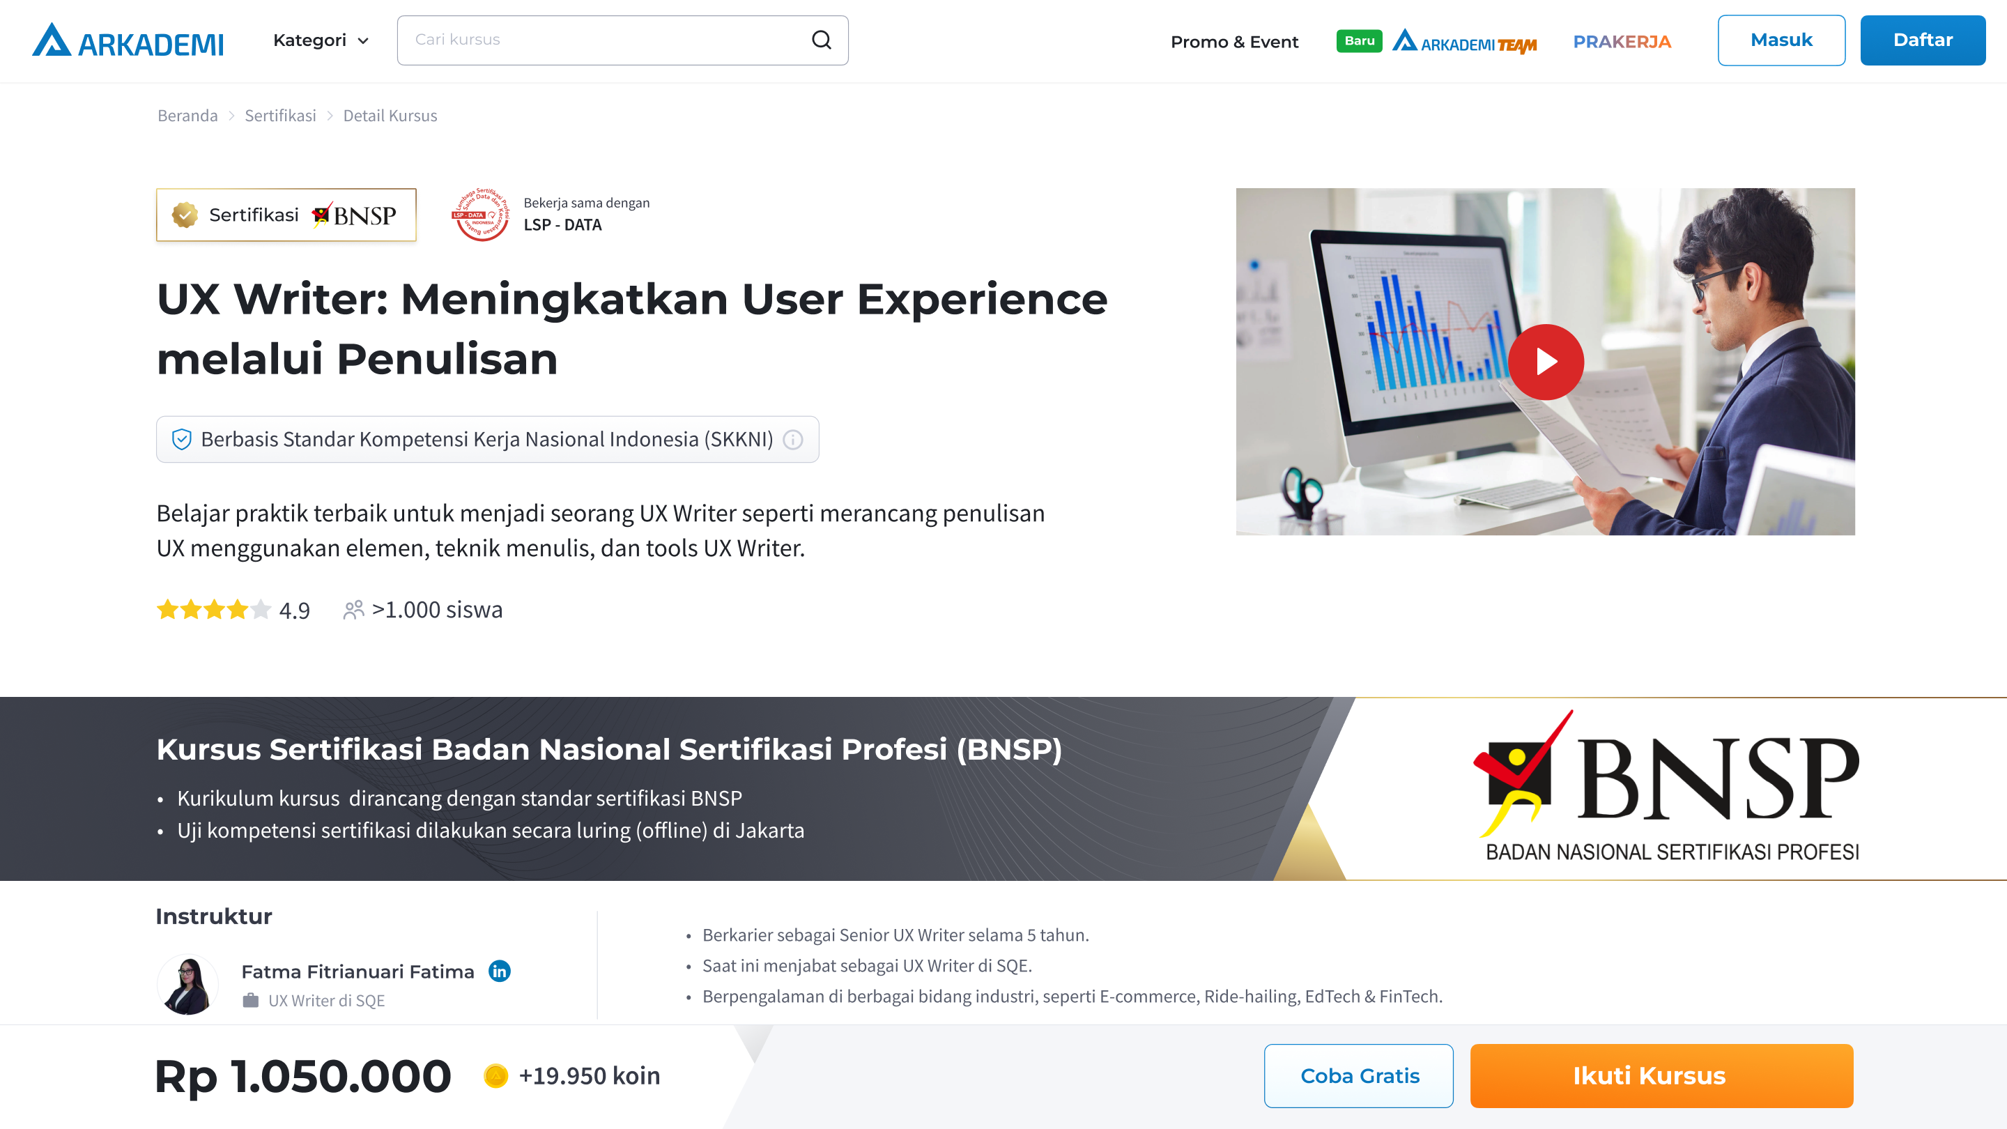This screenshot has width=2007, height=1129.
Task: Open instructor's LinkedIn profile icon
Action: pos(500,971)
